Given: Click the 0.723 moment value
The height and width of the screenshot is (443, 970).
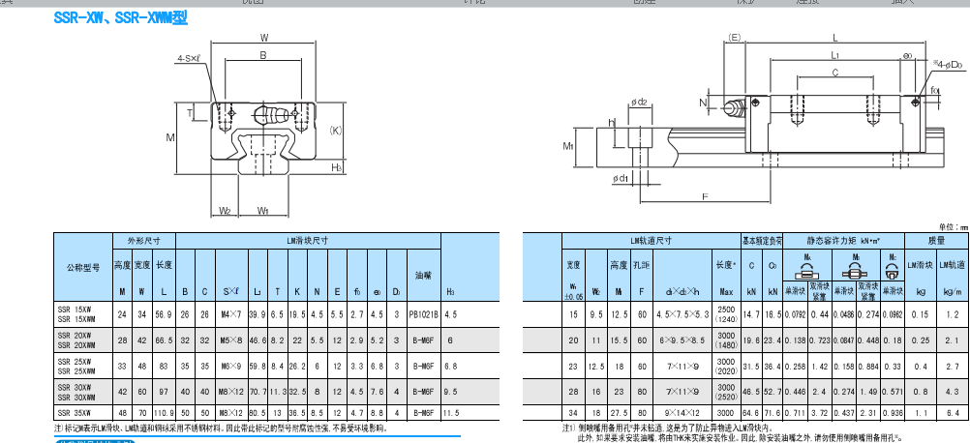Looking at the screenshot, I should click(x=820, y=340).
